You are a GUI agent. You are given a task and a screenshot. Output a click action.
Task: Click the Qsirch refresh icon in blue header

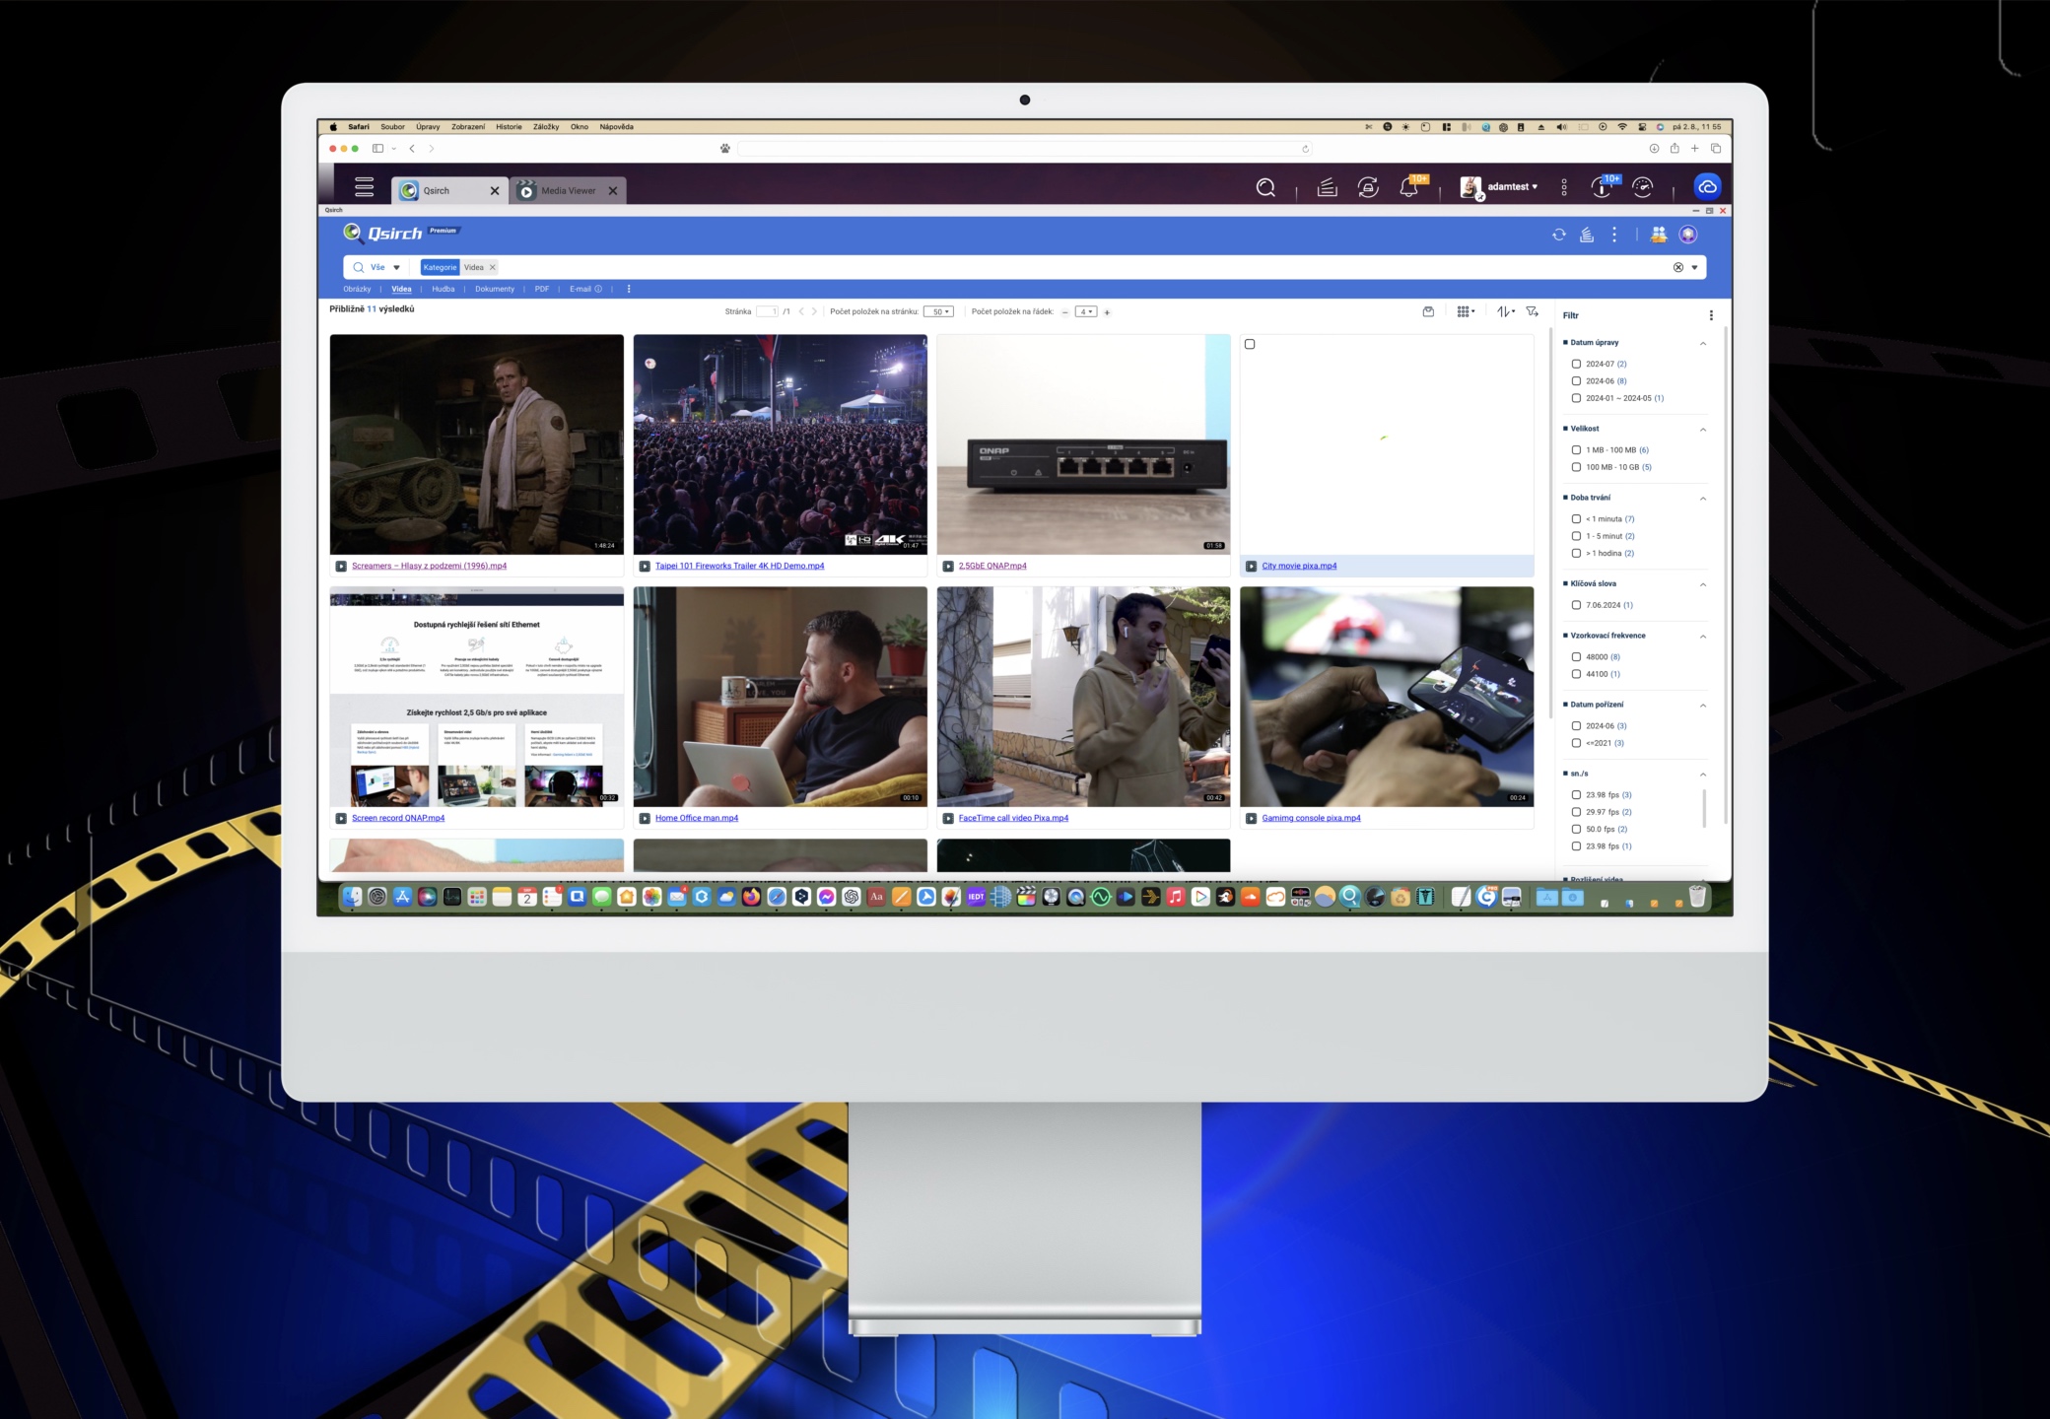(x=1558, y=235)
